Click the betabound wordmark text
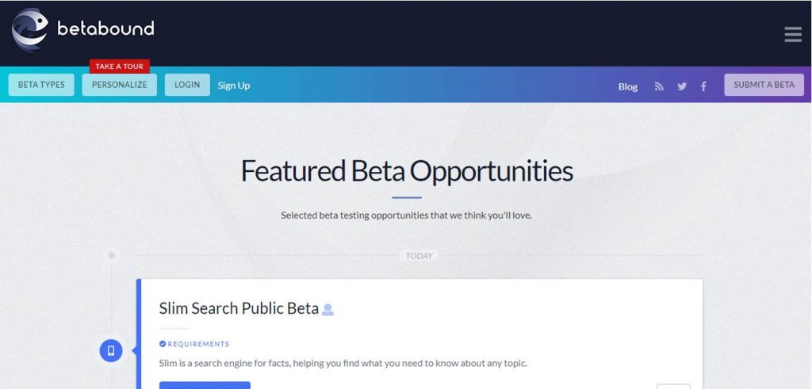 coord(105,29)
